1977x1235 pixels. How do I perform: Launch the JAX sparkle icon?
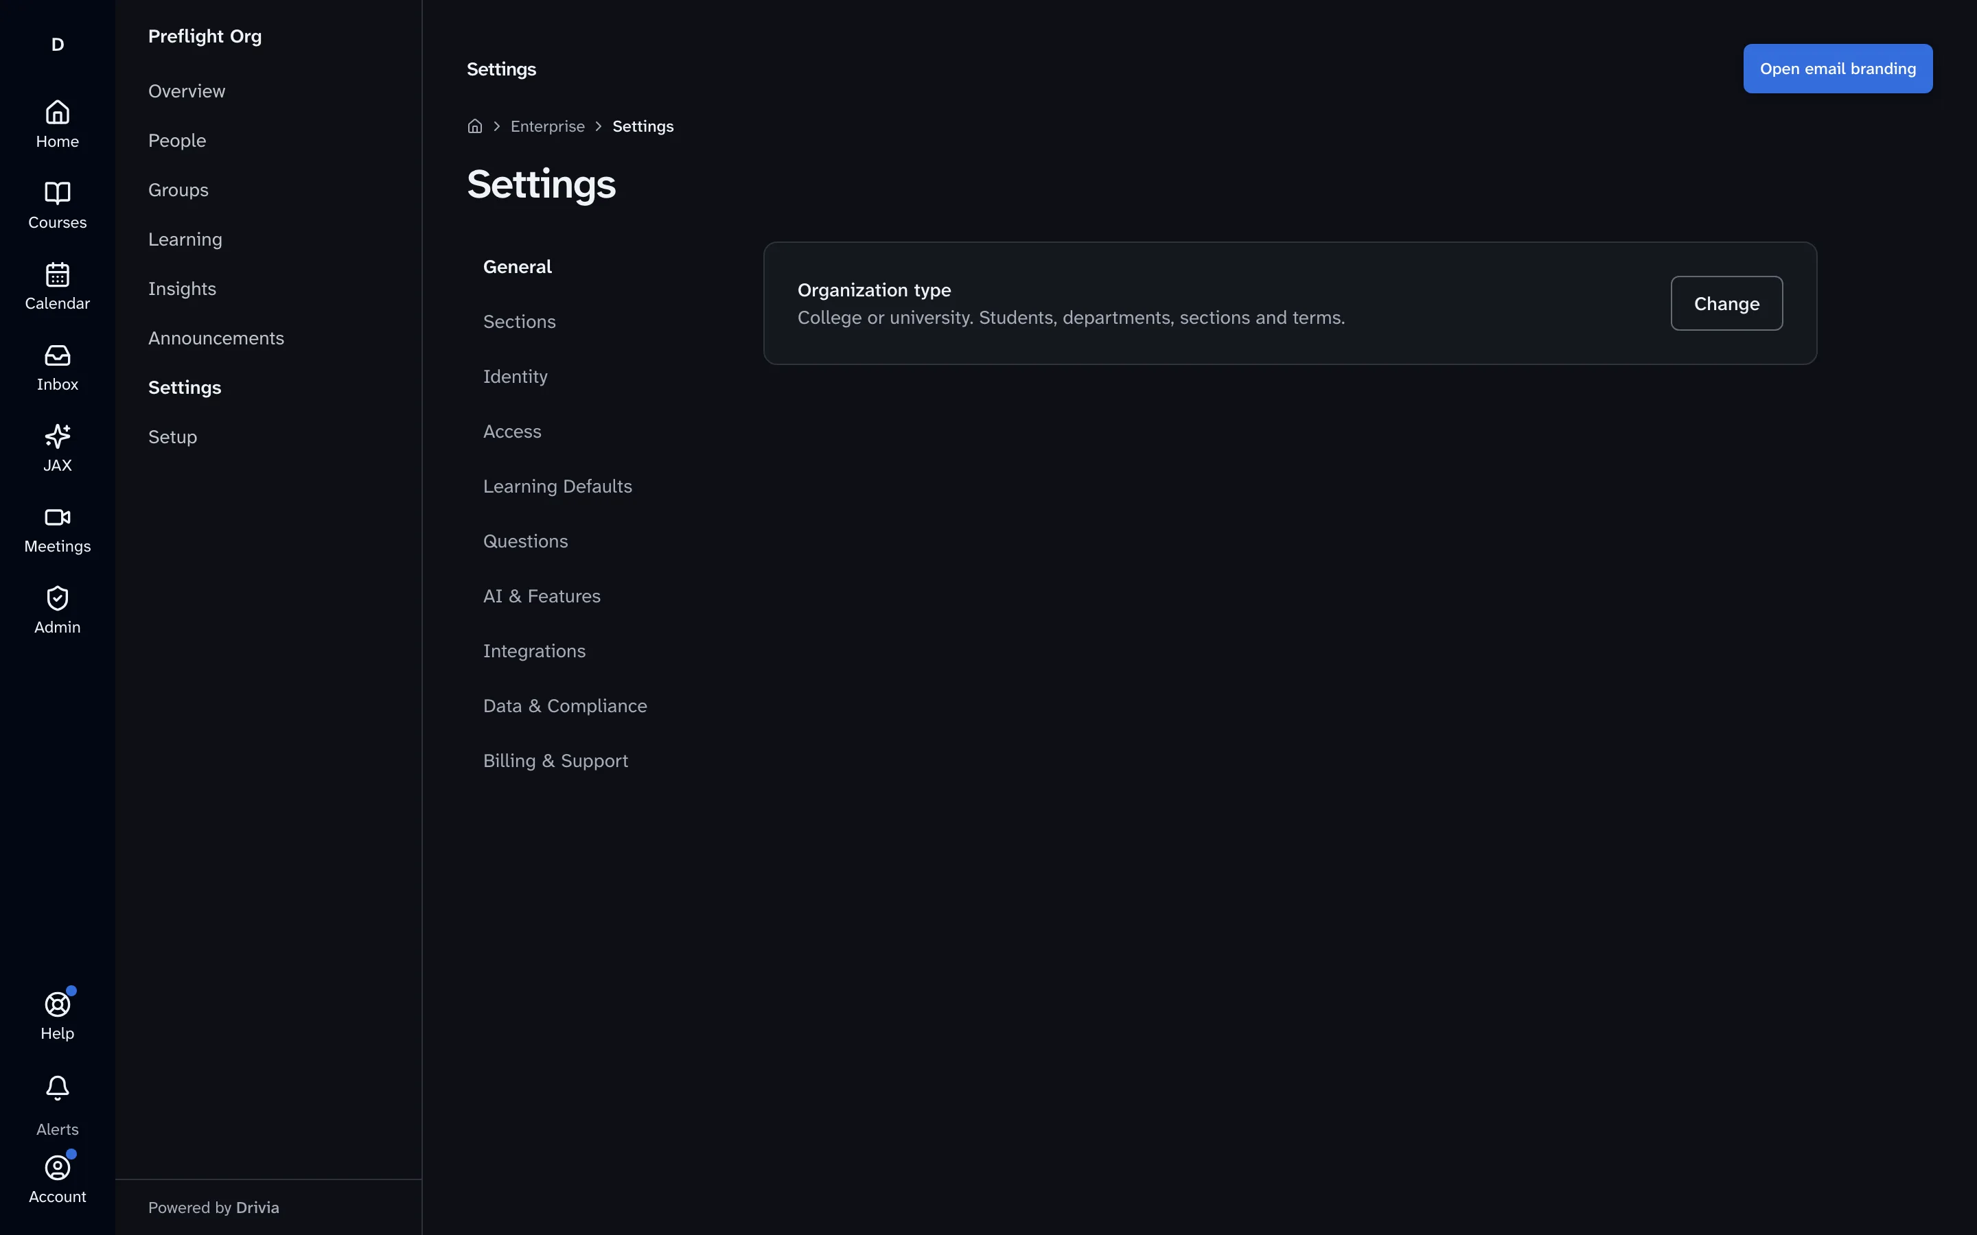coord(57,436)
